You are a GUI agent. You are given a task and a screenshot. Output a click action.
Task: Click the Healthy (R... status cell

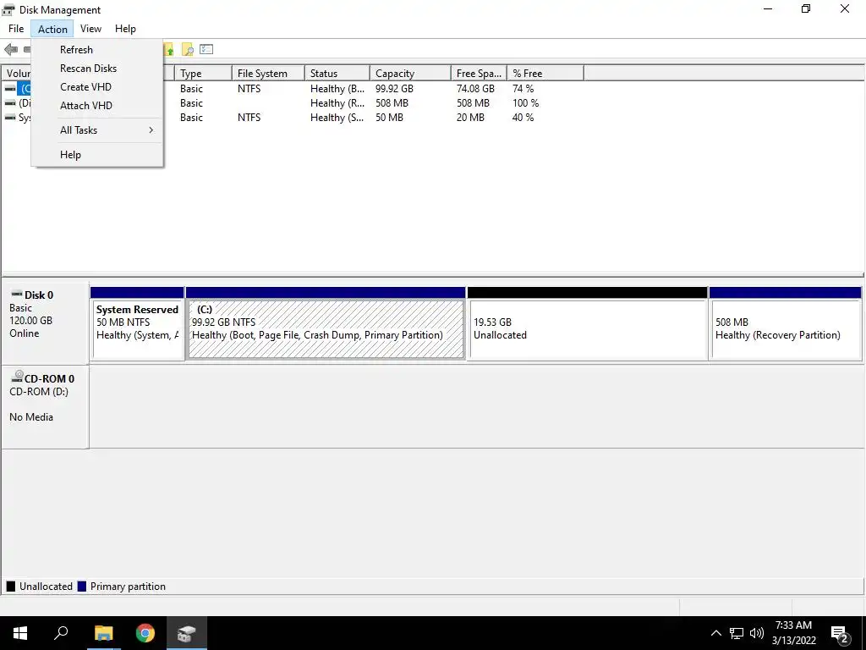[337, 102]
